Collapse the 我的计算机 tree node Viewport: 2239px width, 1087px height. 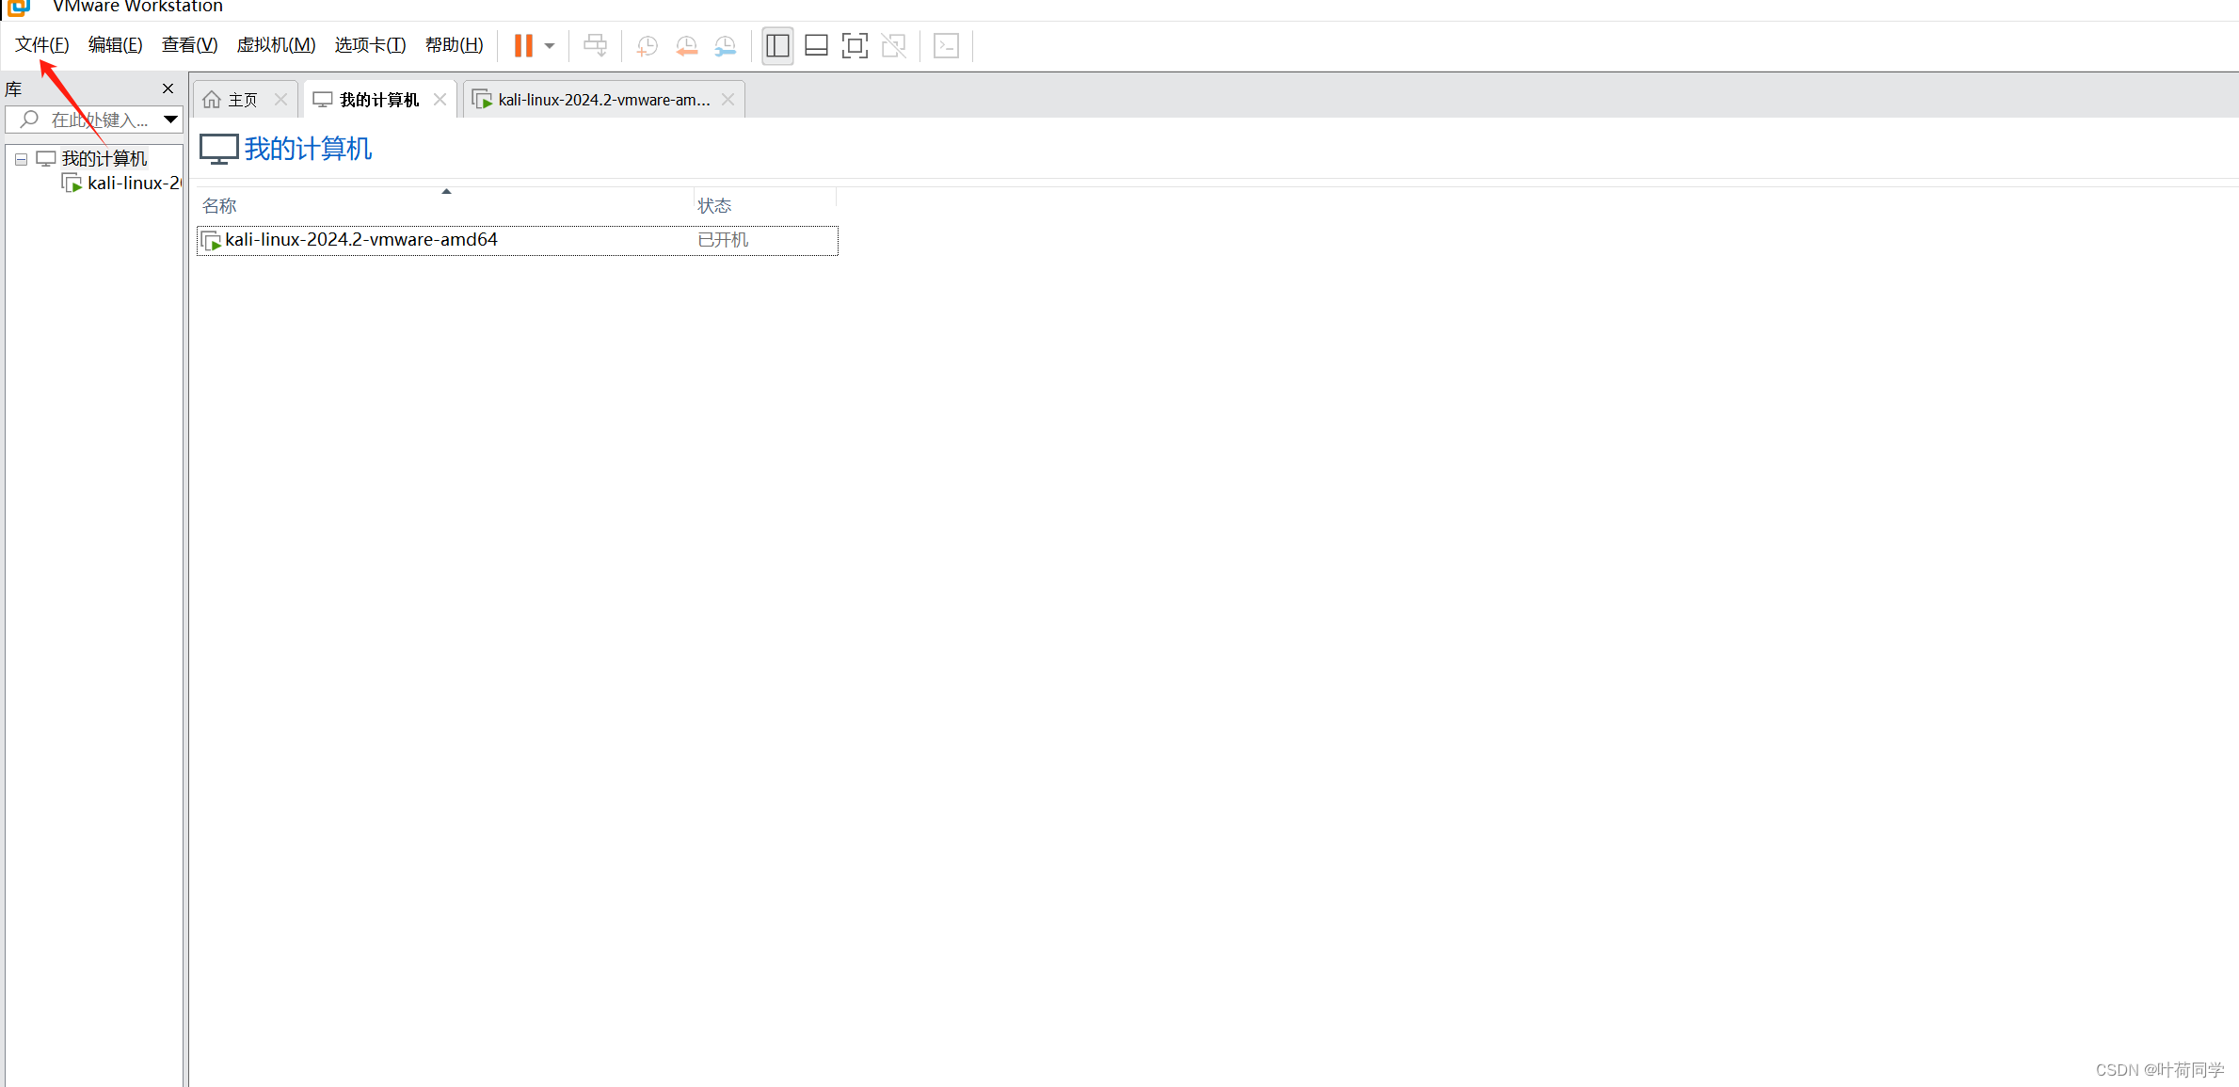(x=21, y=159)
